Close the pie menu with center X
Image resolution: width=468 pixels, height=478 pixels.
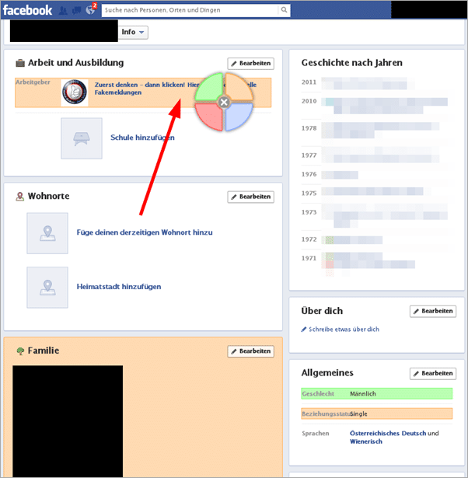pos(224,102)
